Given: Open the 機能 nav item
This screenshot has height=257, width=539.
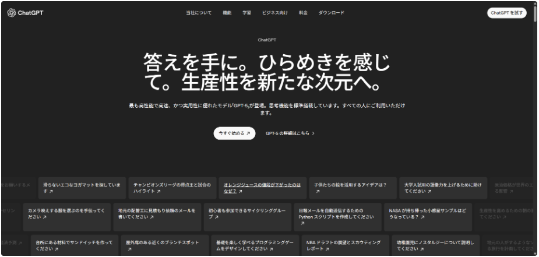Looking at the screenshot, I should tap(227, 13).
